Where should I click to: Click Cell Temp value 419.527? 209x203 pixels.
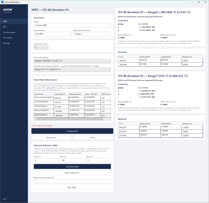click(x=61, y=102)
